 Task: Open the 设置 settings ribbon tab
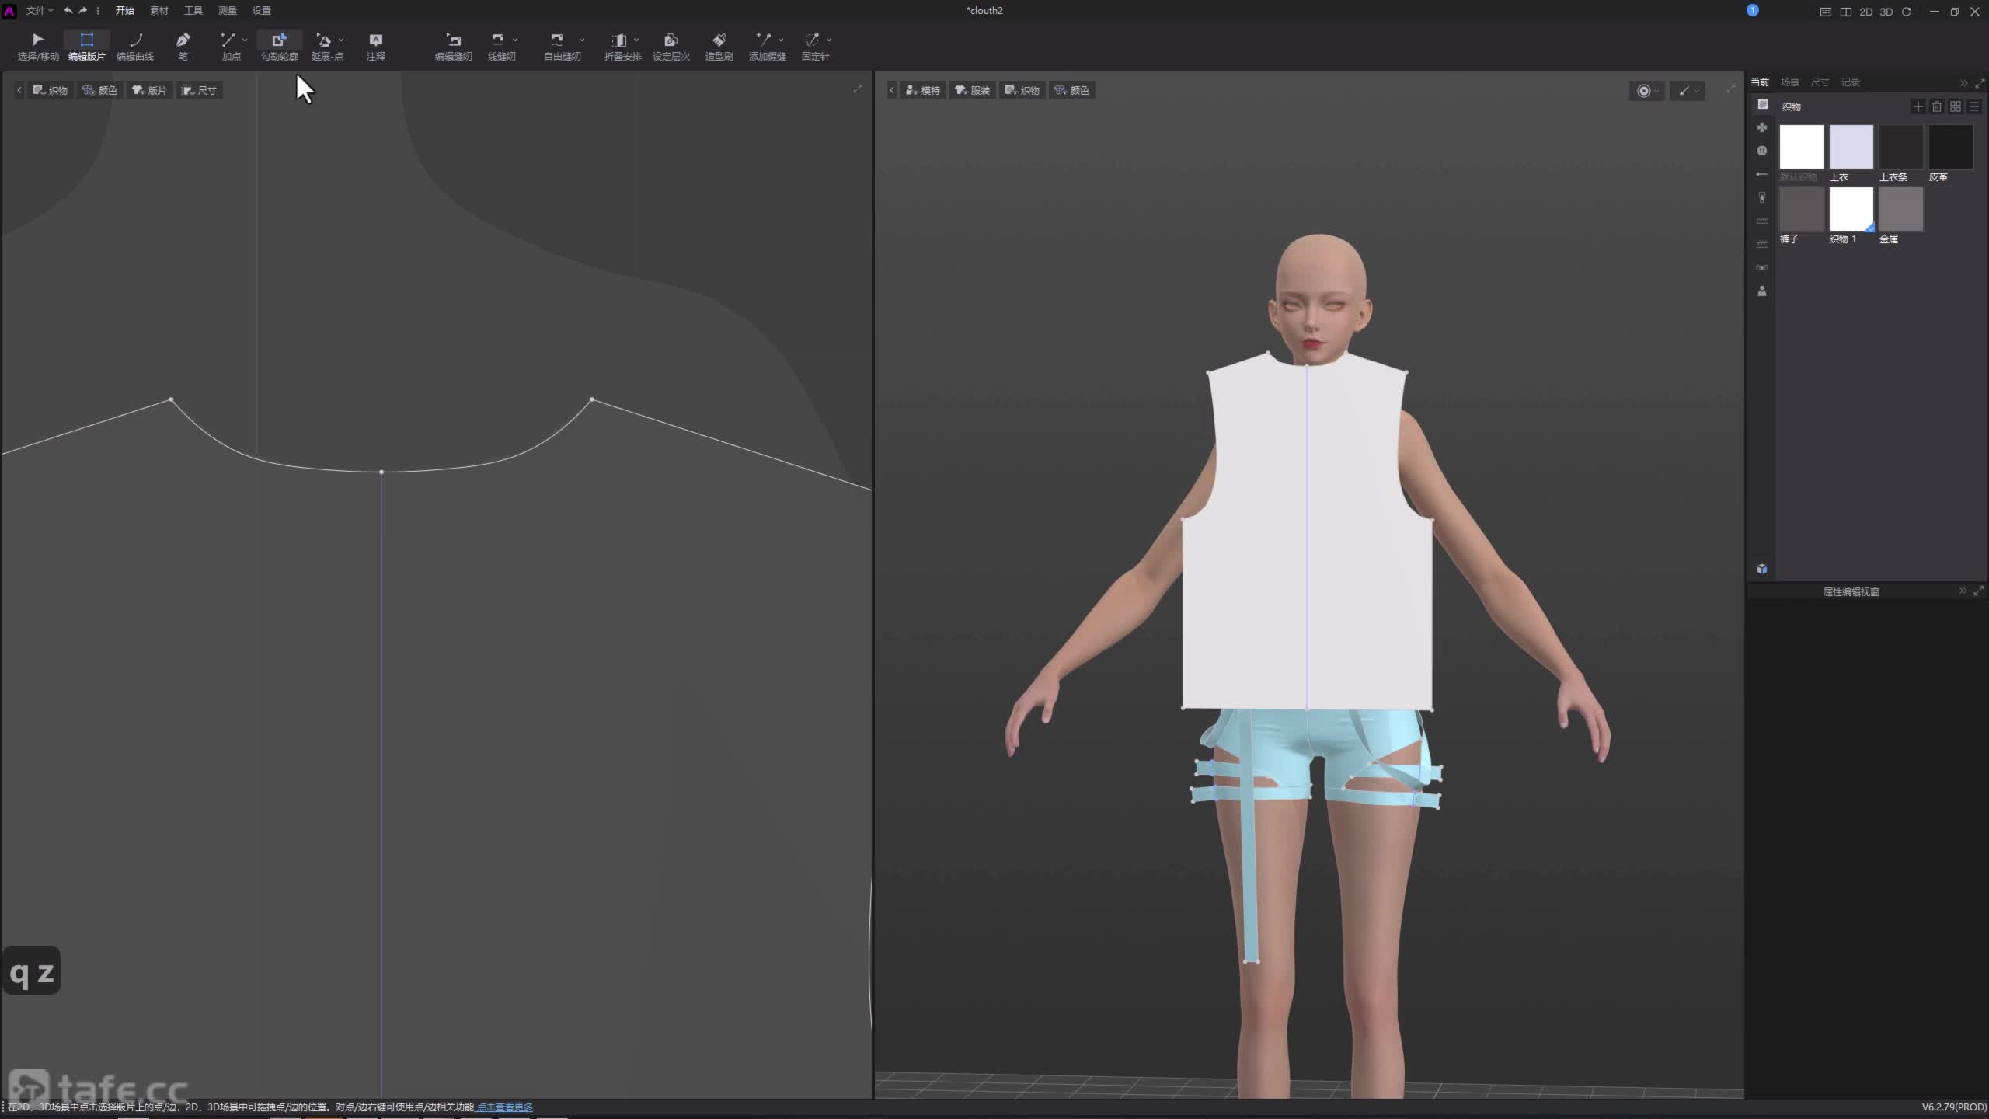(x=261, y=11)
